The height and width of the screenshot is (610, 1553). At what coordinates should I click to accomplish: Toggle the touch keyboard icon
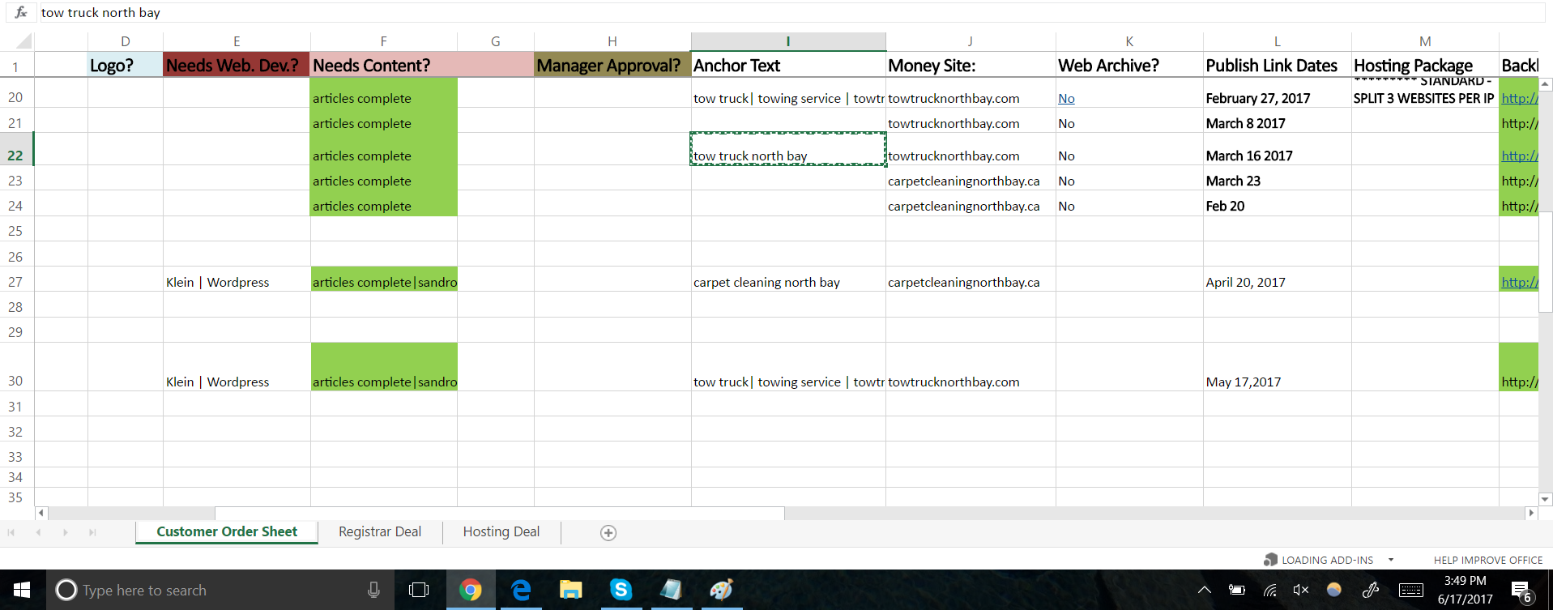pyautogui.click(x=1410, y=590)
